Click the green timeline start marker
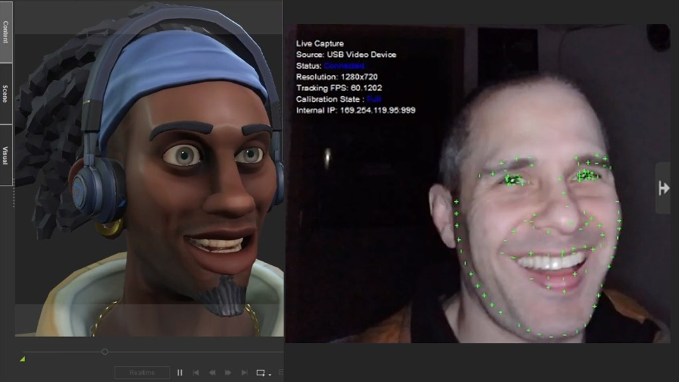This screenshot has width=679, height=382. point(23,359)
